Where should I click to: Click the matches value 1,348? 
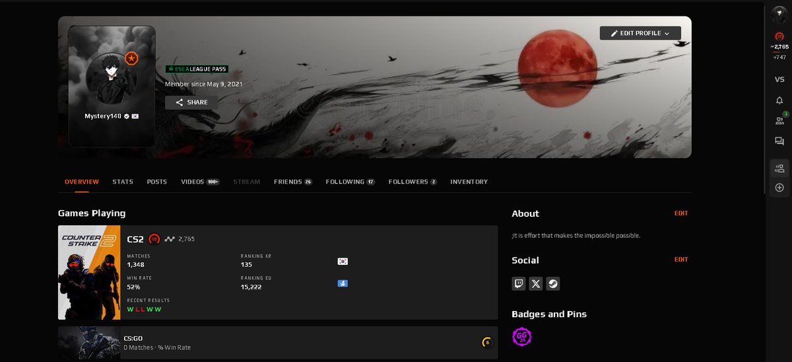pyautogui.click(x=136, y=265)
